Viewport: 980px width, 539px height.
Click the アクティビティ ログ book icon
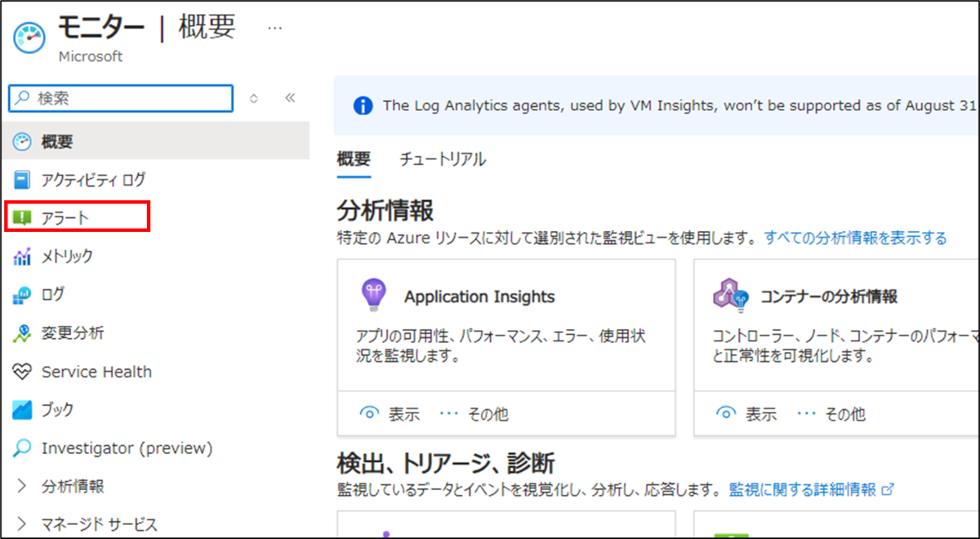pos(22,180)
